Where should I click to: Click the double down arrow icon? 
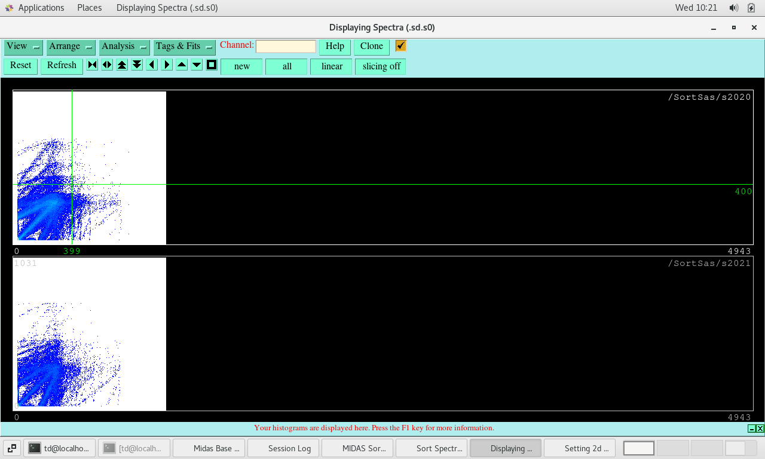click(137, 65)
